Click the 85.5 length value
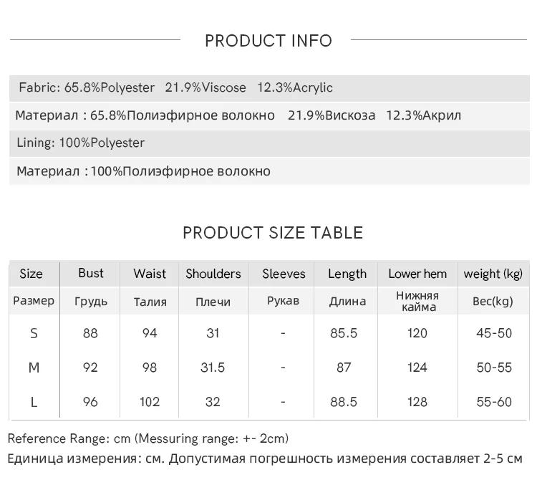Viewport: 537px width, 485px height. (x=344, y=333)
